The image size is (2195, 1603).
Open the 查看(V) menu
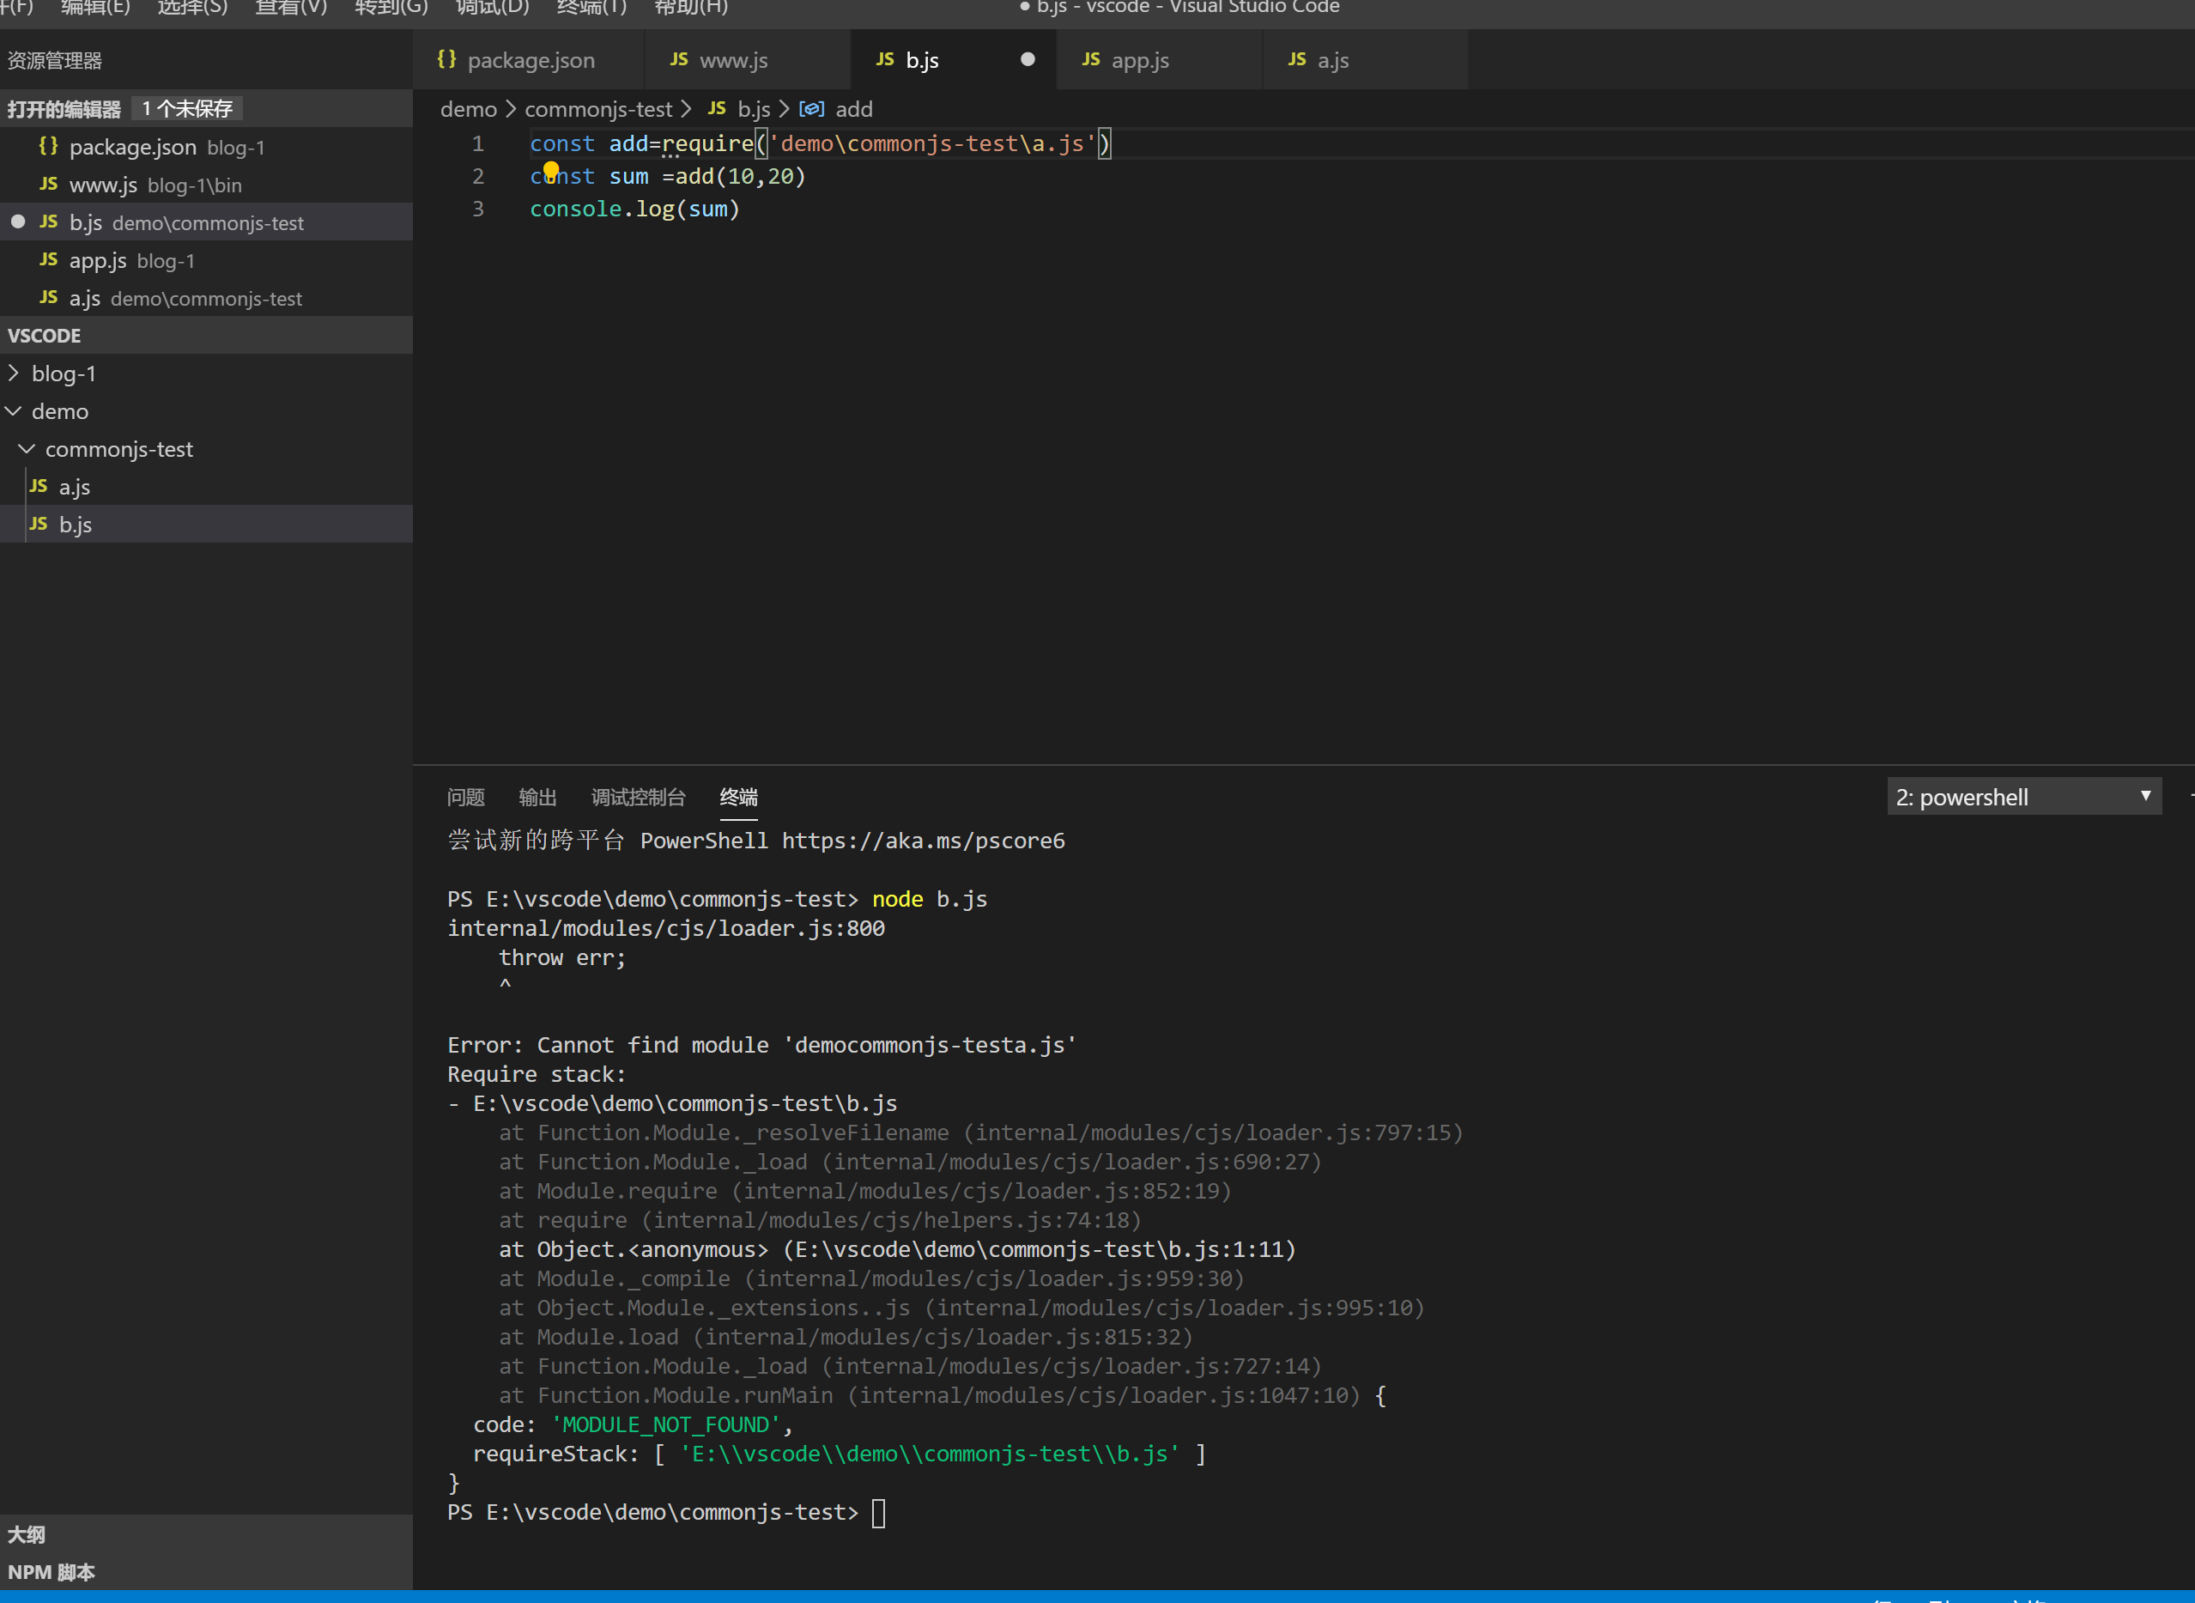pyautogui.click(x=291, y=8)
